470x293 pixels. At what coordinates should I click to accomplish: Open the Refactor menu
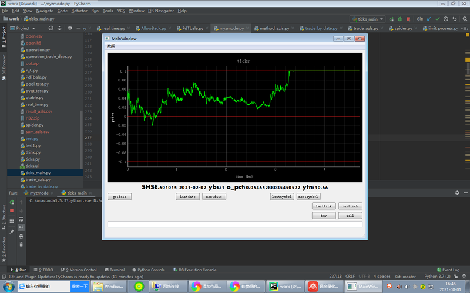tap(79, 11)
